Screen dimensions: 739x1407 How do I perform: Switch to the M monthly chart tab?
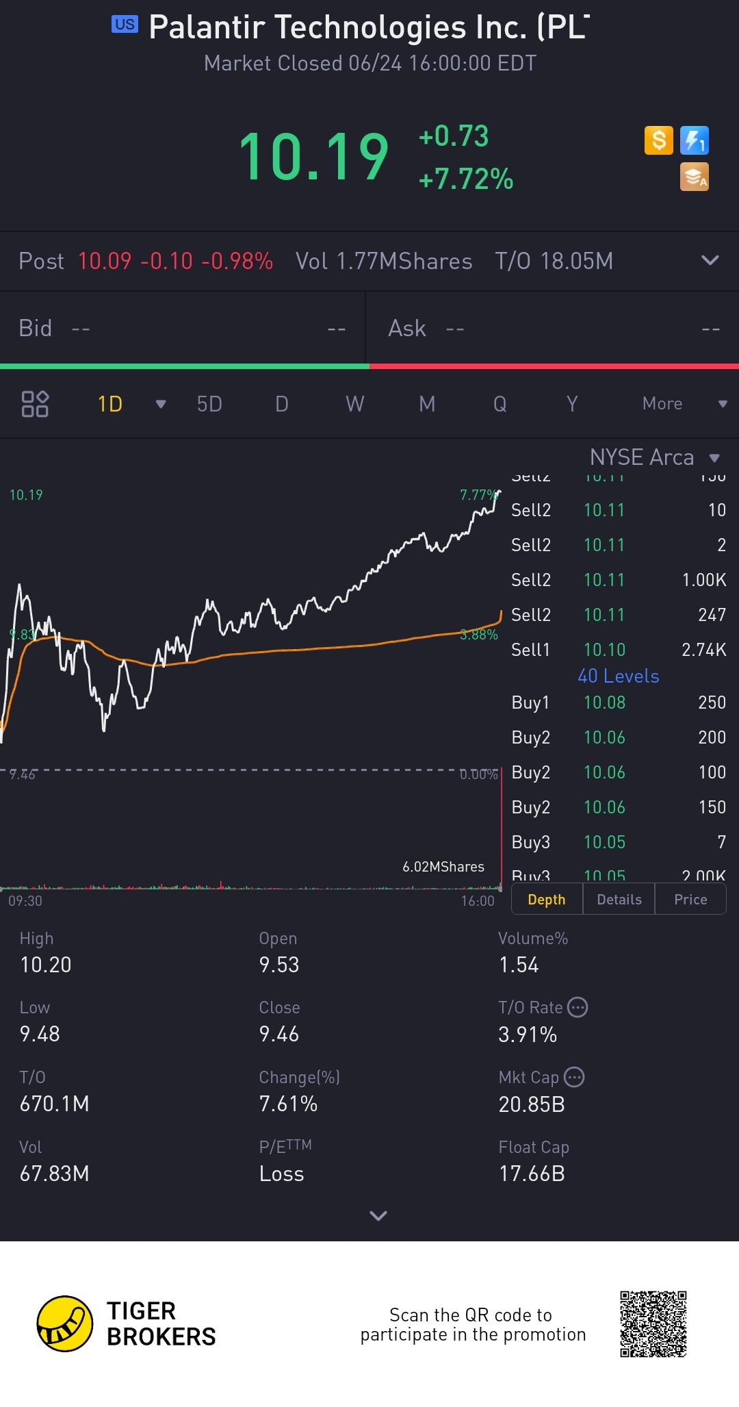(x=427, y=404)
